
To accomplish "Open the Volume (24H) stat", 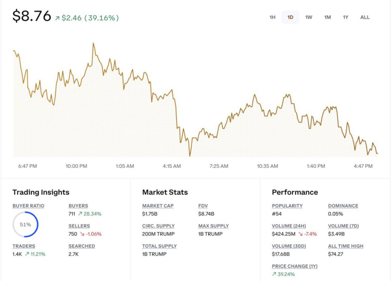I will coord(289,226).
